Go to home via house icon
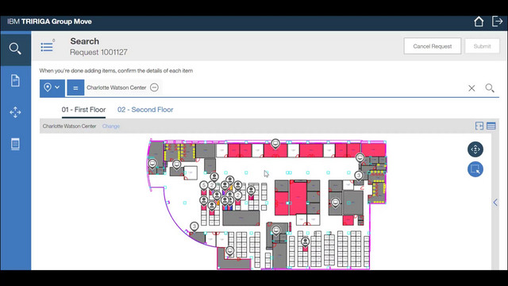The width and height of the screenshot is (508, 286). pyautogui.click(x=479, y=21)
